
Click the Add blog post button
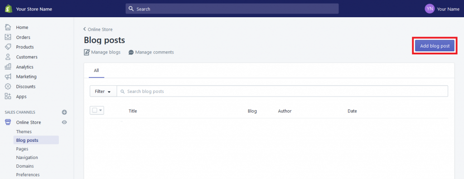(435, 46)
